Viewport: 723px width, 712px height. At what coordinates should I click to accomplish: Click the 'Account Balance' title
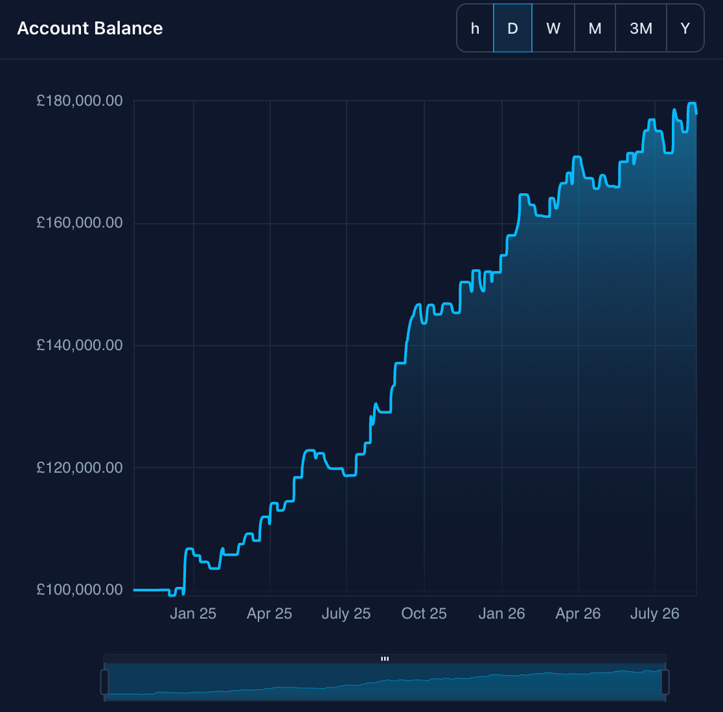(90, 28)
